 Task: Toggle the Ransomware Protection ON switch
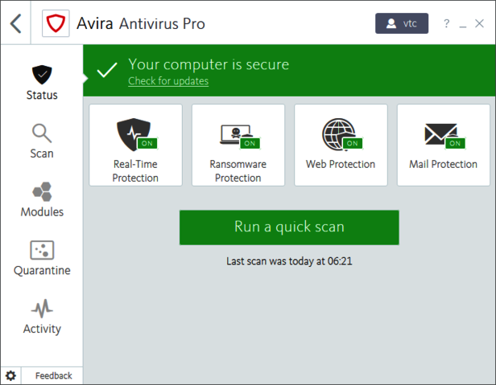point(250,143)
